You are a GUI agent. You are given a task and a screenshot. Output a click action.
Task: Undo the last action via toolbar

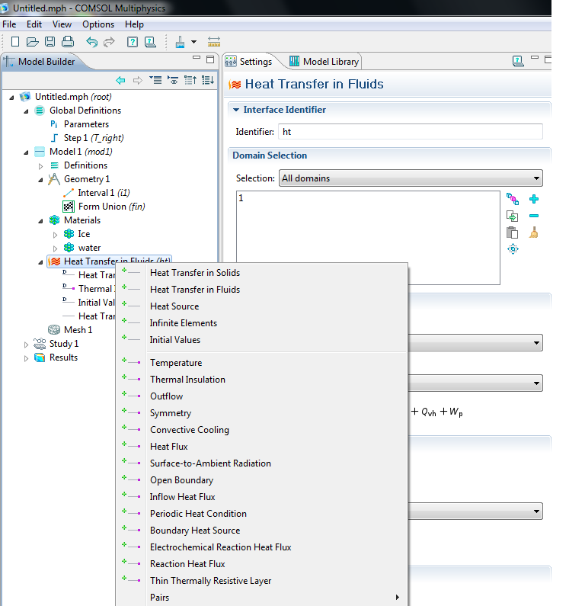[91, 42]
